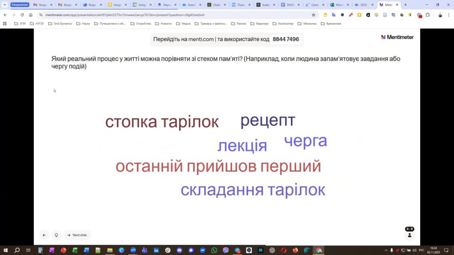Open the browser profile avatar
Viewport: 454px width, 255px height.
440,15
